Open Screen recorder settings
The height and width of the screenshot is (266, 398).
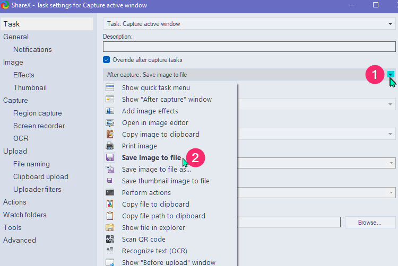39,126
